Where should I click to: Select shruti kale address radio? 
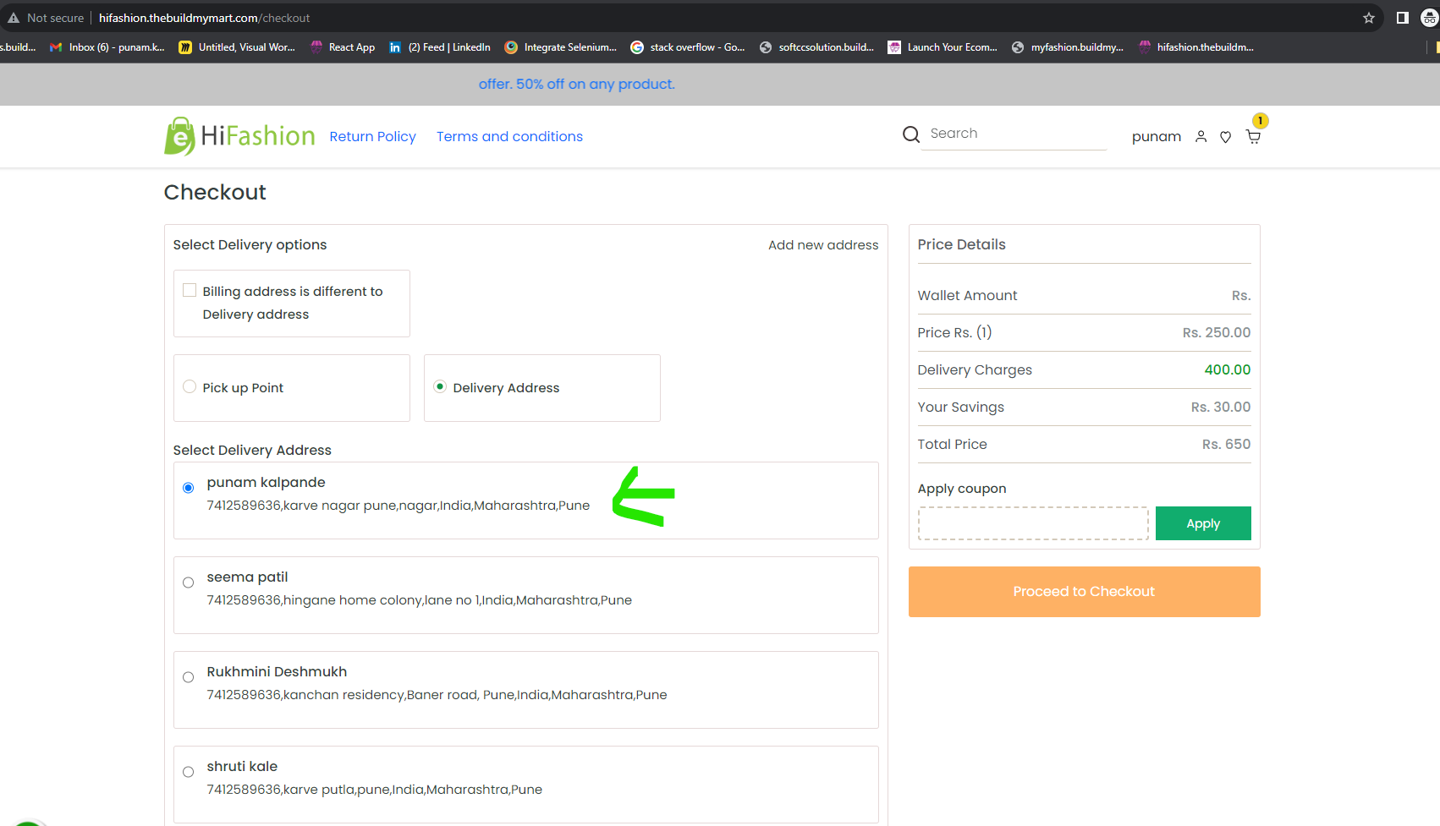[x=189, y=772]
